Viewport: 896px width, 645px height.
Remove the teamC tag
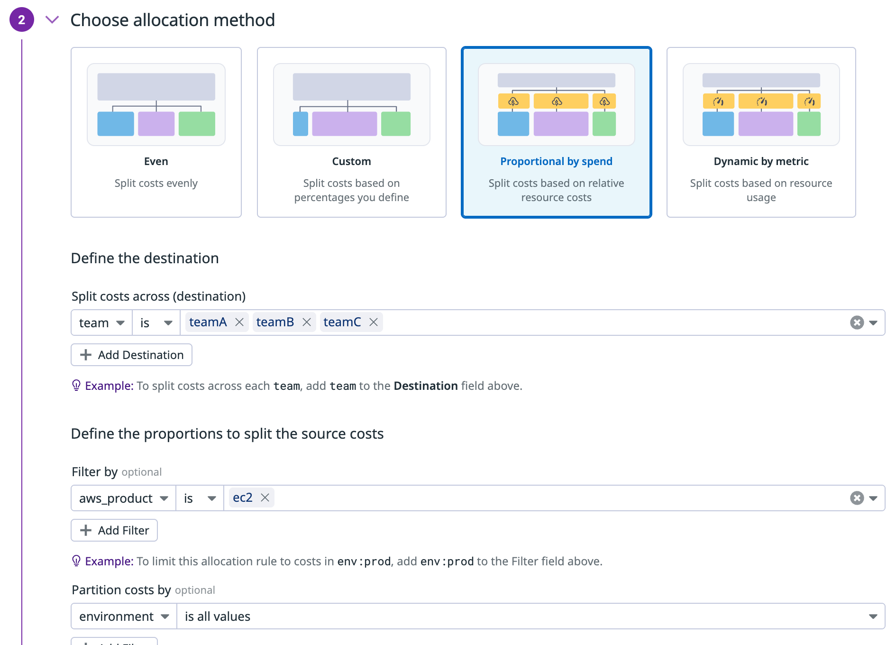(374, 322)
